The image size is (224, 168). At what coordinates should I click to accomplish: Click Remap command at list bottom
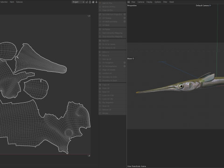[x=112, y=113]
